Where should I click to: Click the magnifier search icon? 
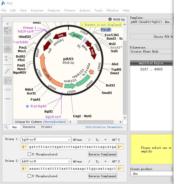click(x=6, y=127)
